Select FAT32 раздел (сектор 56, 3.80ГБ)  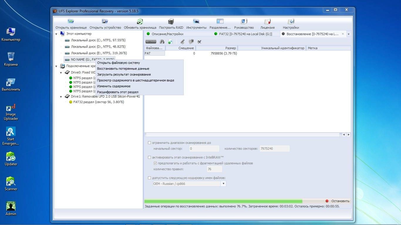pyautogui.click(x=99, y=102)
